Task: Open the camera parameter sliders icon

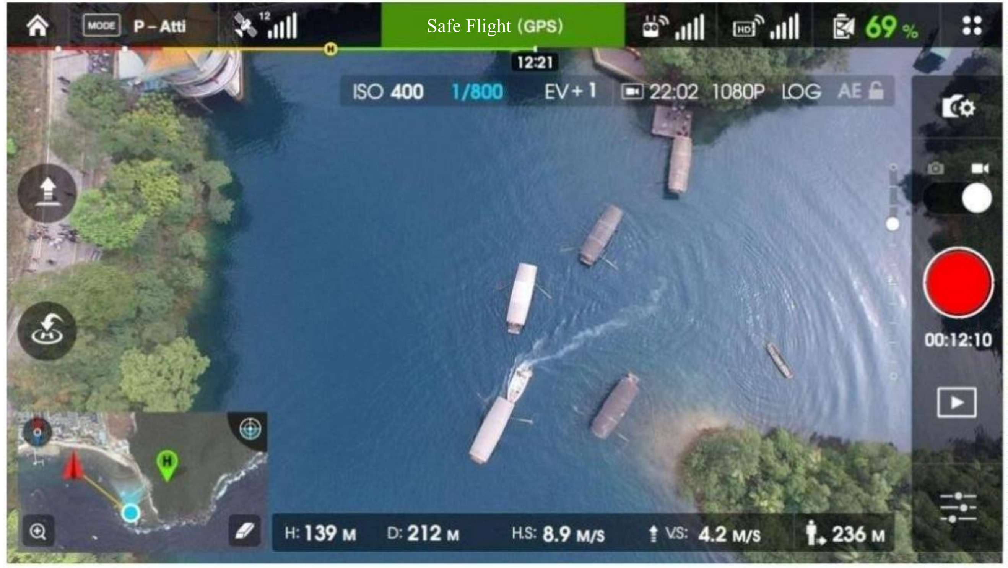Action: pos(958,508)
